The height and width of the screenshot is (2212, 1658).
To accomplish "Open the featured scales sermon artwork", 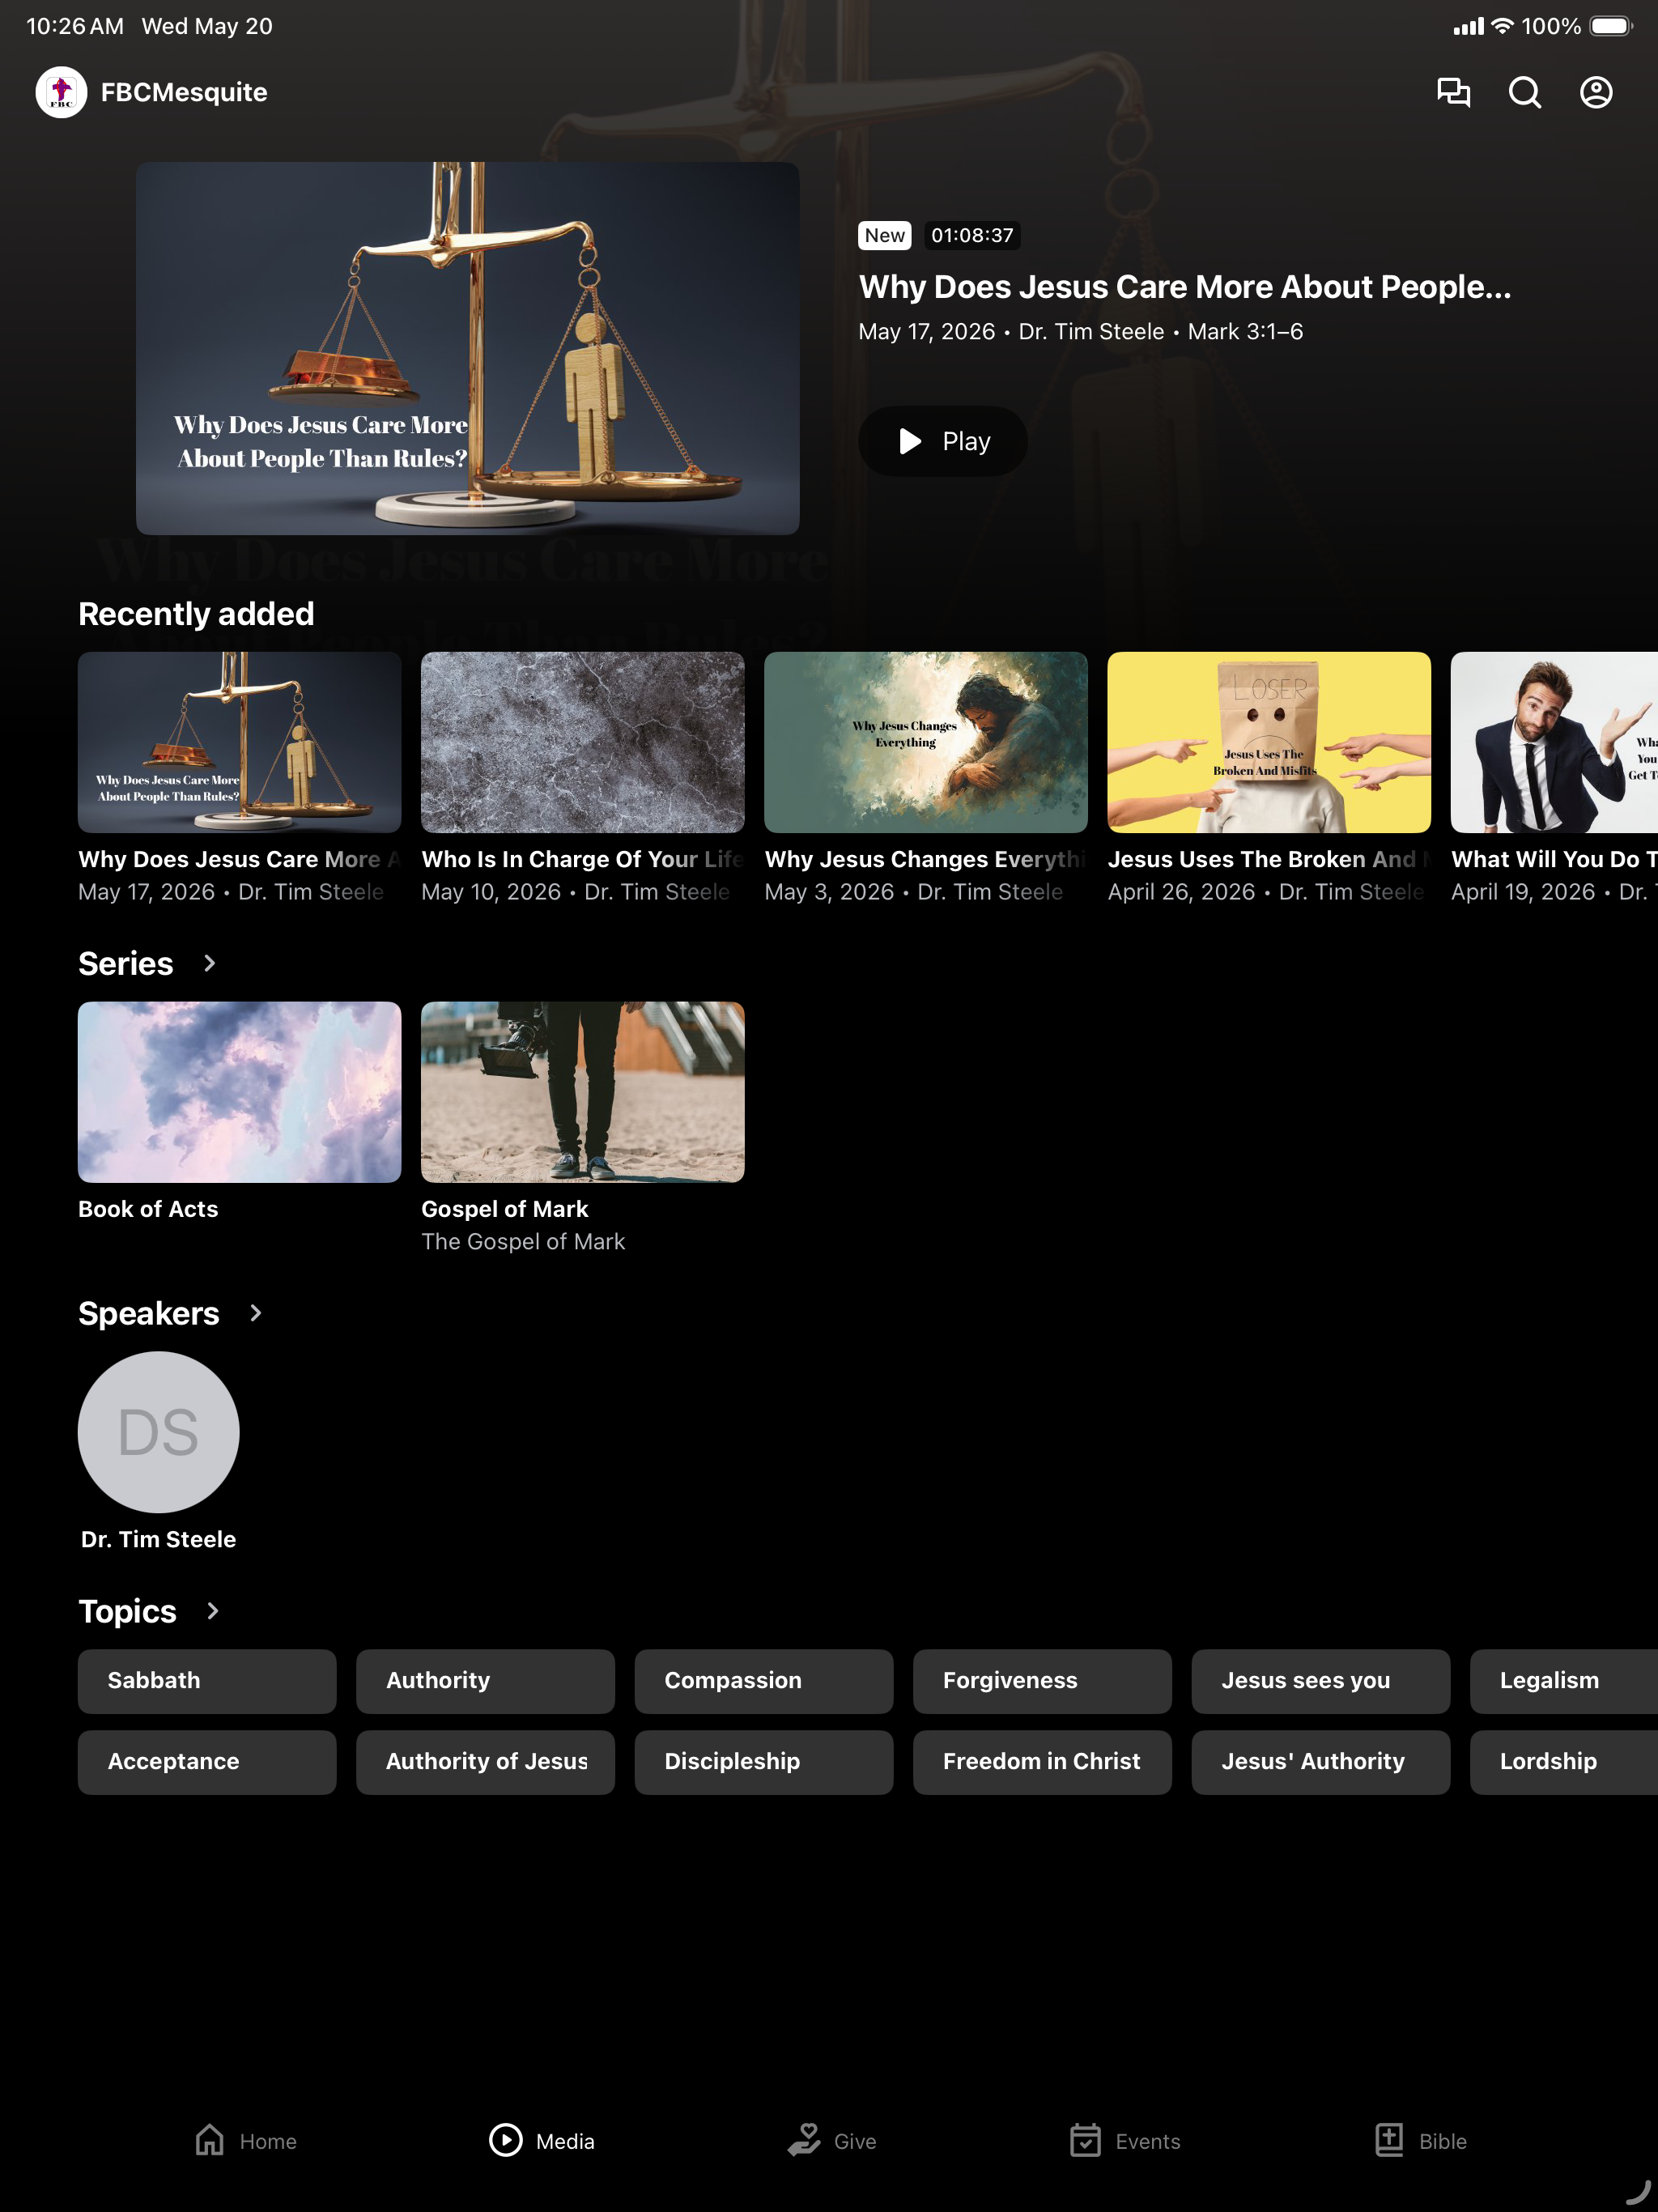I will pyautogui.click(x=468, y=348).
